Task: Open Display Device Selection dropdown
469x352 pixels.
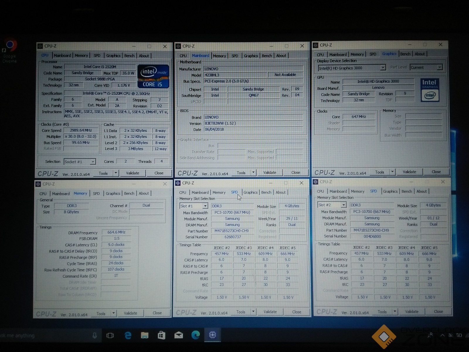Action: click(383, 68)
